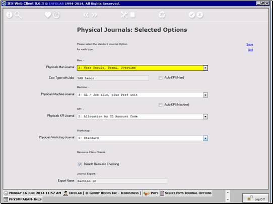Click the round X cancel toolbar icon
The height and width of the screenshot is (204, 273).
[x=200, y=15]
